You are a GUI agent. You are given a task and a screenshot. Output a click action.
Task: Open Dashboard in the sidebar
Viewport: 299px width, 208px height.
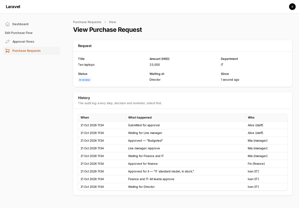point(32,24)
